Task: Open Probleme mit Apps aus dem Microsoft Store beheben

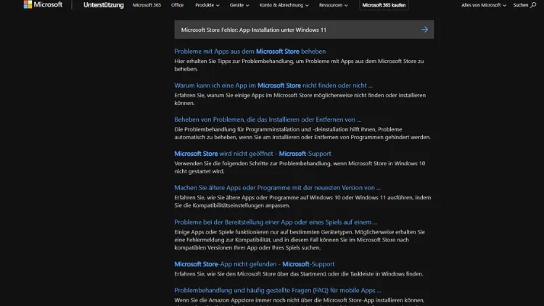Action: click(x=250, y=51)
